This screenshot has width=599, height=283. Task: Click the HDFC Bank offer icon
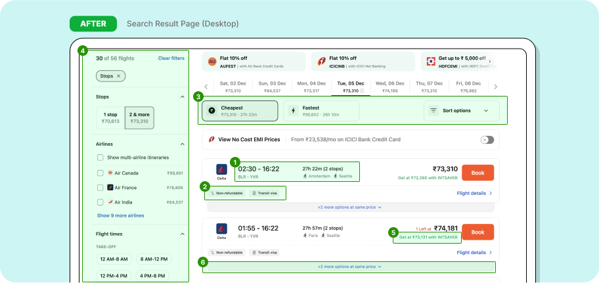[x=431, y=62]
